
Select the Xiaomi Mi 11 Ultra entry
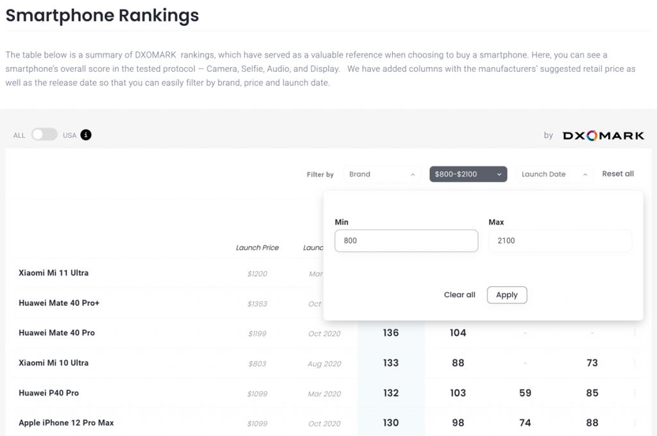[x=55, y=272]
